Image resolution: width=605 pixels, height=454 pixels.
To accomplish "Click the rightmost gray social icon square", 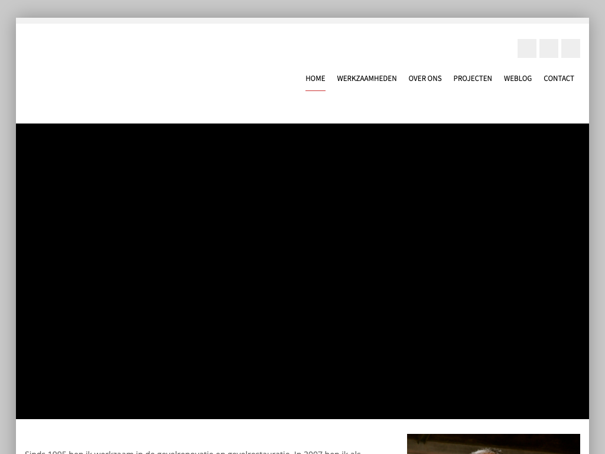I will (x=570, y=48).
